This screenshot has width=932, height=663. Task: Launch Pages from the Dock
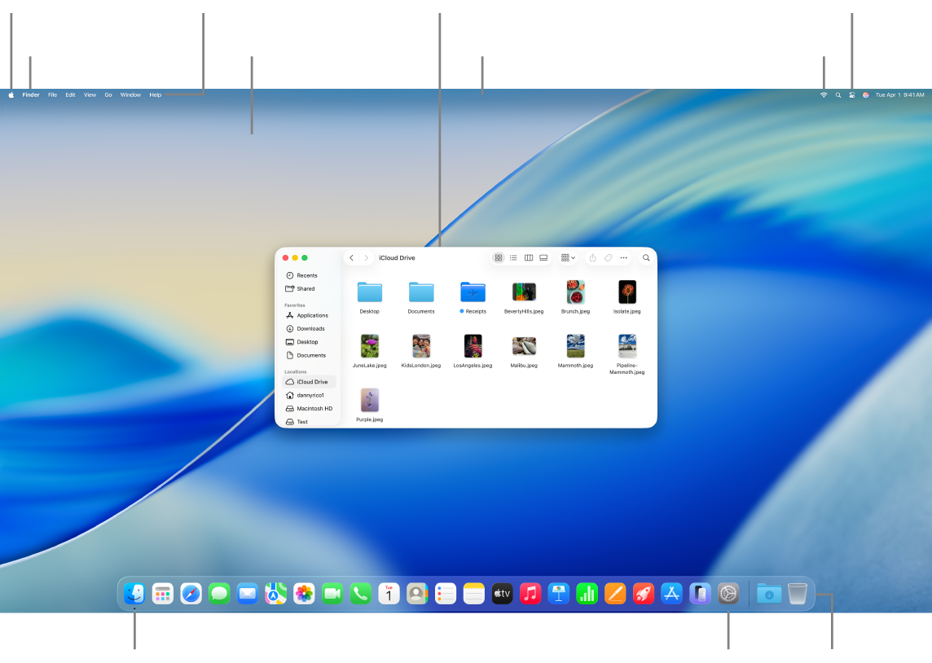(x=615, y=594)
